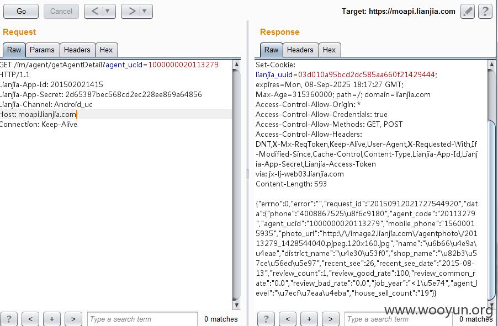Click the Access-Control-Allow-Methods: GET, POST line

pyautogui.click(x=329, y=124)
